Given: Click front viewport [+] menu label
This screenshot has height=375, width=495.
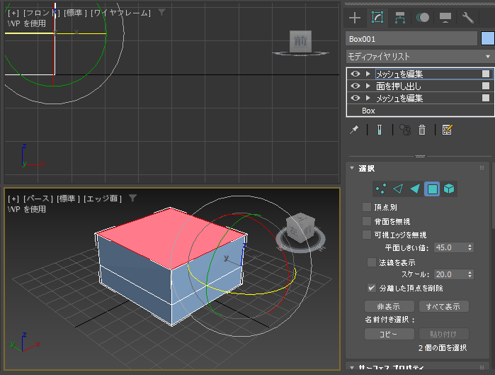Looking at the screenshot, I should pyautogui.click(x=13, y=13).
